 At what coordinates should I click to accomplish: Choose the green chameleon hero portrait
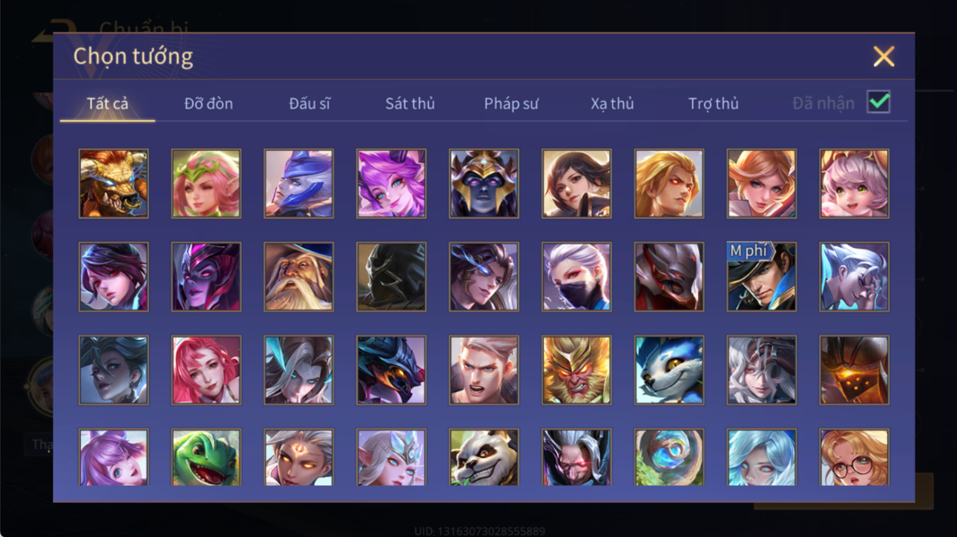(x=206, y=457)
